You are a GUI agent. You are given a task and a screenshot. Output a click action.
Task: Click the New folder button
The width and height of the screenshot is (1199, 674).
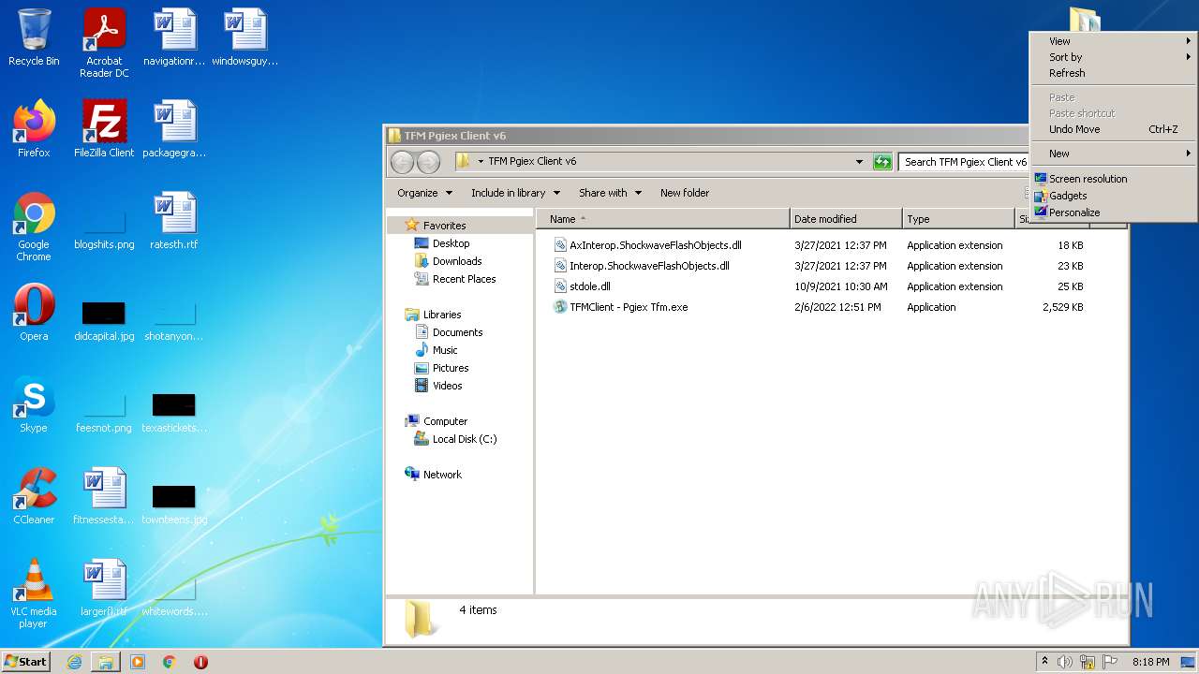[x=685, y=193]
